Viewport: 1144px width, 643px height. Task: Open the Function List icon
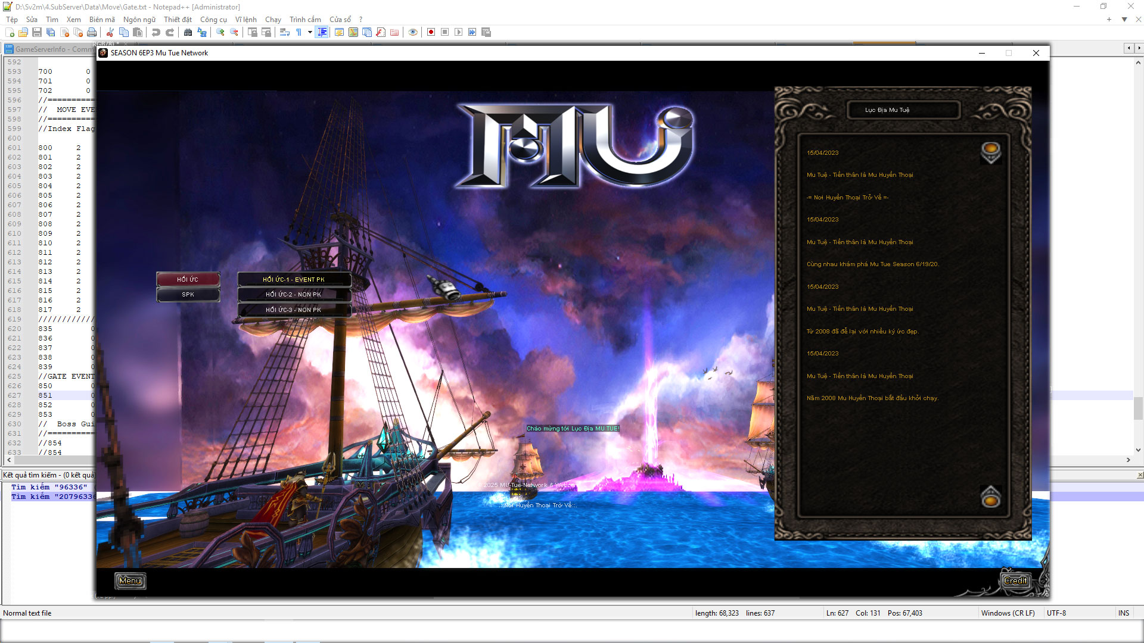pyautogui.click(x=381, y=32)
